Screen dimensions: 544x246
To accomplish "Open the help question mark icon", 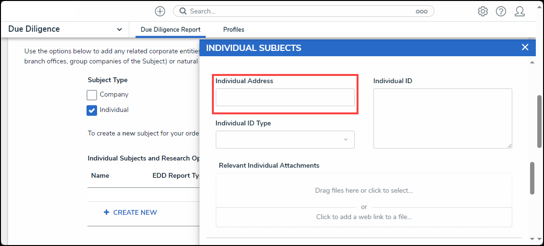I will point(501,12).
